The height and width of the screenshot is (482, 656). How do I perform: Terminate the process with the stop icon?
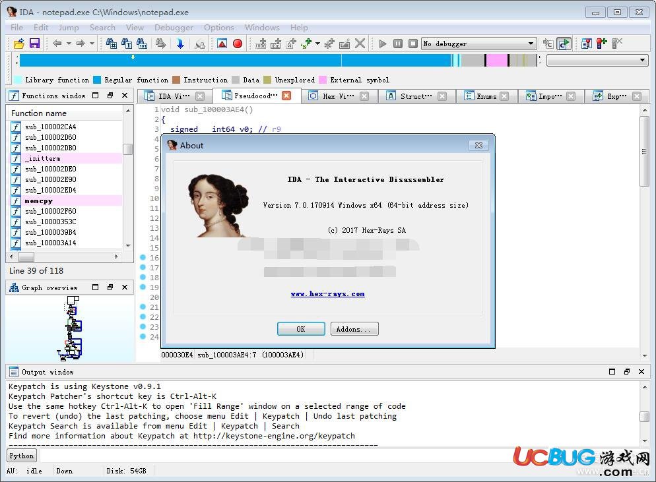[413, 44]
